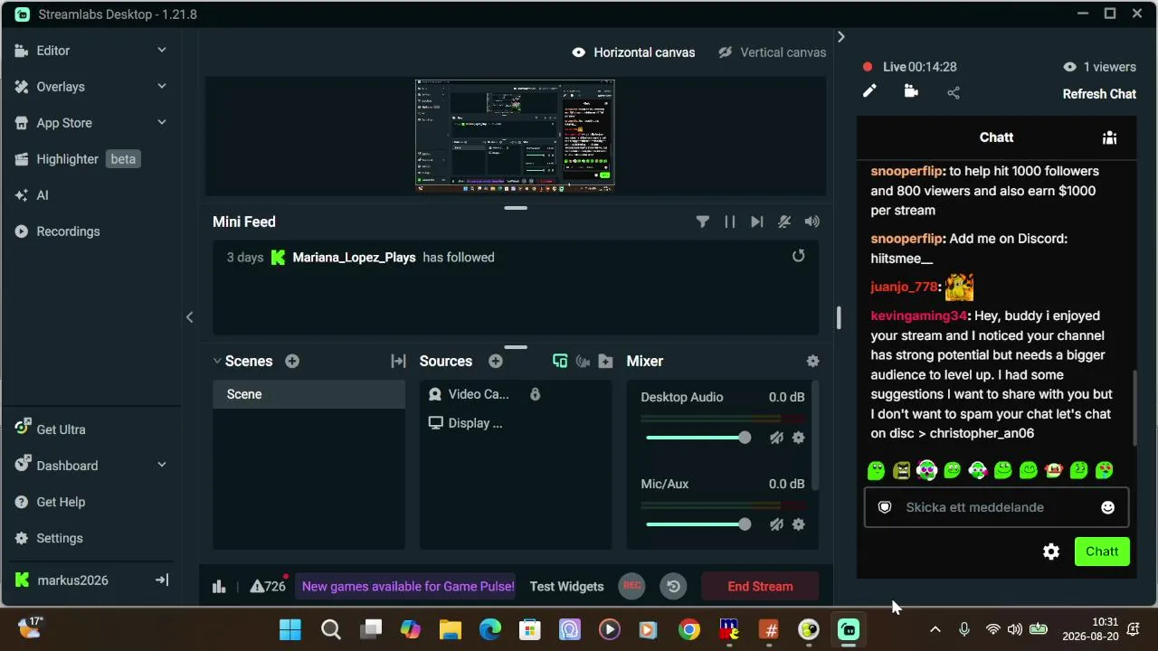1158x651 pixels.
Task: Open the AI sidebar item
Action: pos(43,195)
